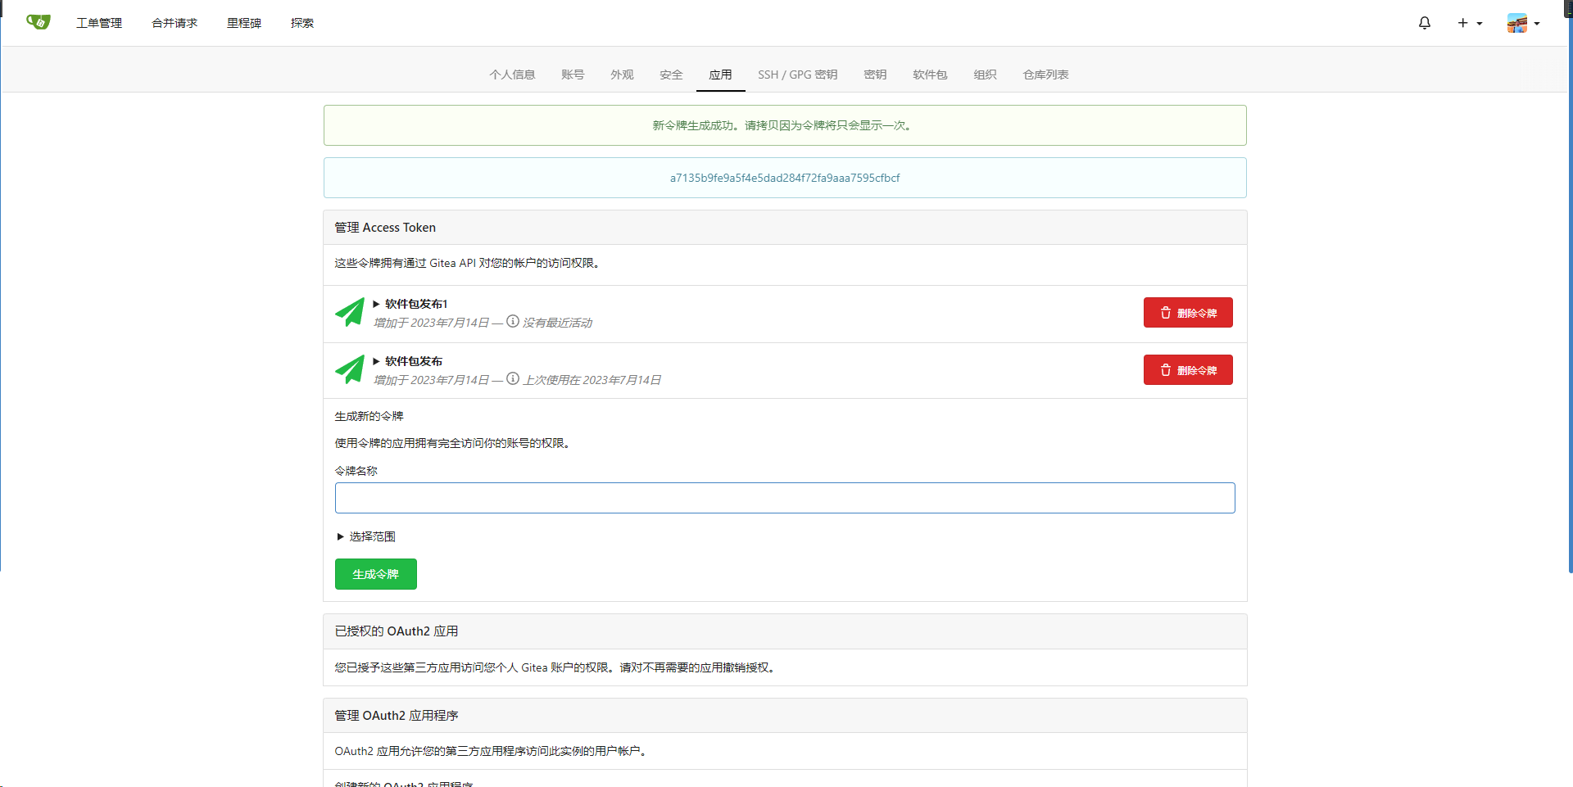Delete the 软件包发布 token
The height and width of the screenshot is (787, 1573).
1187,370
